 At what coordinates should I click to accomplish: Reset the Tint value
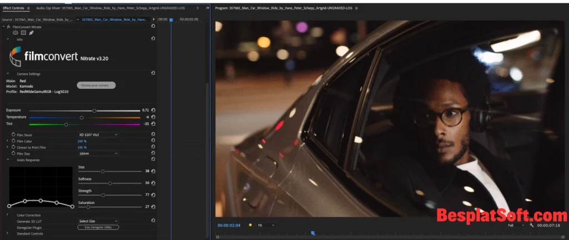(153, 124)
